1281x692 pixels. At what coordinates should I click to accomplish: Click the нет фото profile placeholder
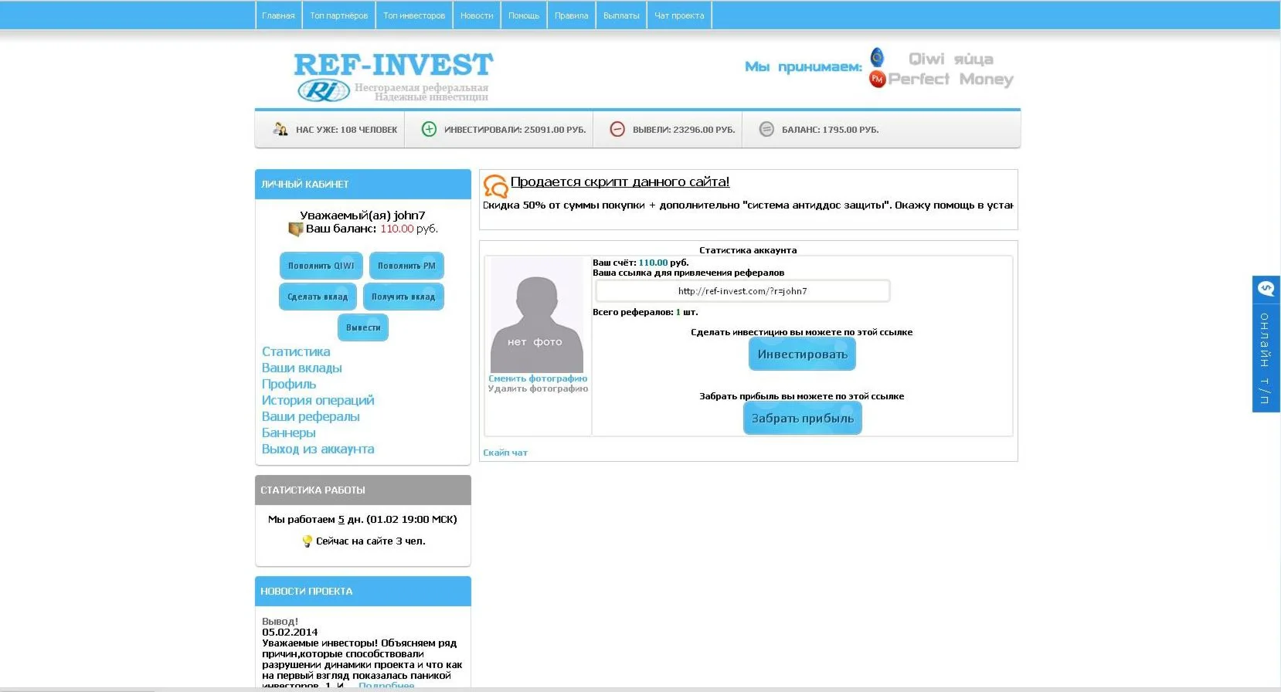coord(537,315)
